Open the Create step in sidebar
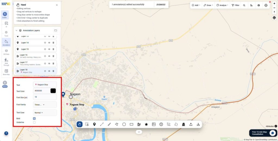The height and width of the screenshot is (141, 278). tap(5, 15)
